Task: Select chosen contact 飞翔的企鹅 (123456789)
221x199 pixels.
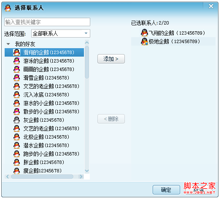Action: (177, 33)
